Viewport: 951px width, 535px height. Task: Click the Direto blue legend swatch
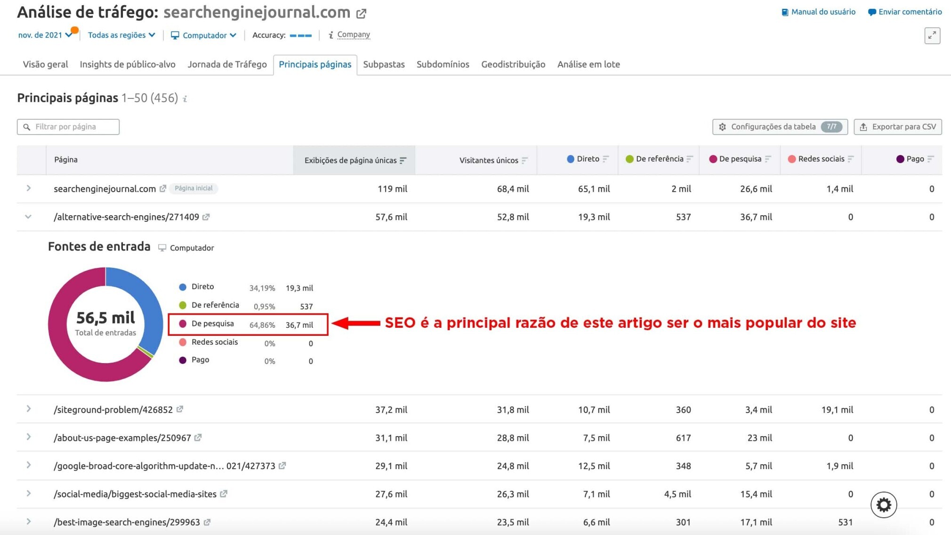point(183,287)
